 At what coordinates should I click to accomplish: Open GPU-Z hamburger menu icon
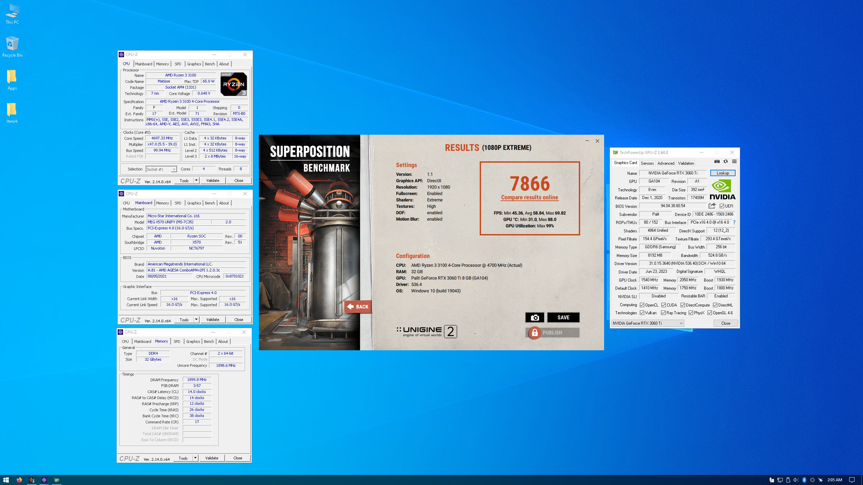point(734,162)
